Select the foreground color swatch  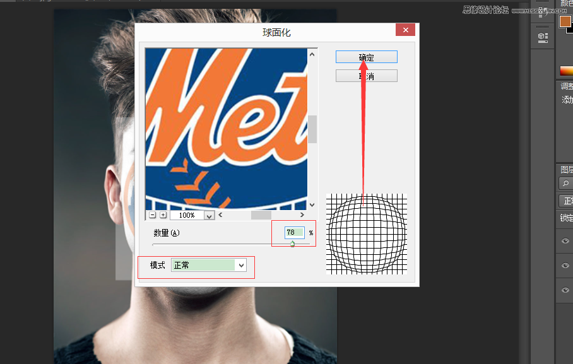tap(565, 21)
